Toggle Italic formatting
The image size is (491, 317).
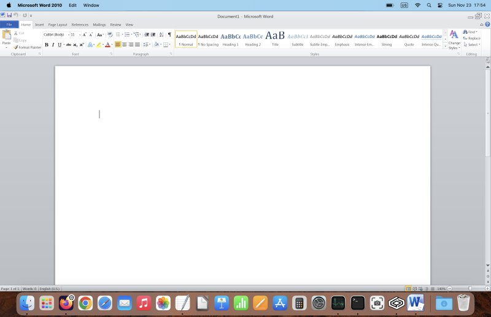pos(53,45)
